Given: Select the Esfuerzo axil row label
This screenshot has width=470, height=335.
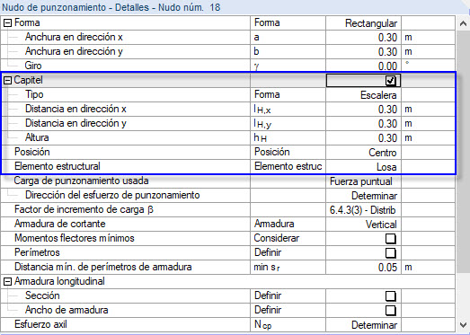Looking at the screenshot, I should tap(40, 324).
